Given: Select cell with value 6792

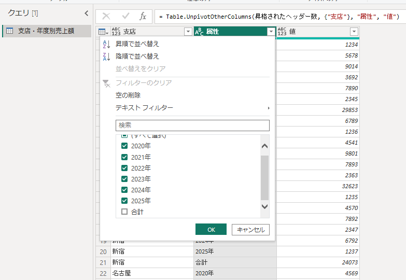Looking at the screenshot, I should (318, 241).
